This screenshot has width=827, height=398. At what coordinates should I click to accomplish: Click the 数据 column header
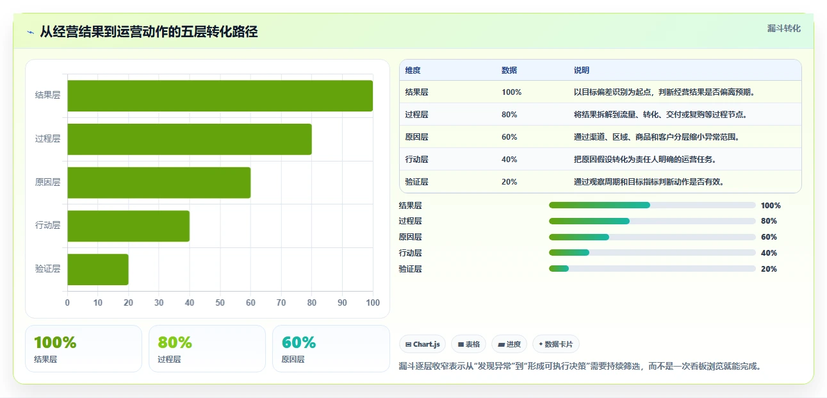509,70
